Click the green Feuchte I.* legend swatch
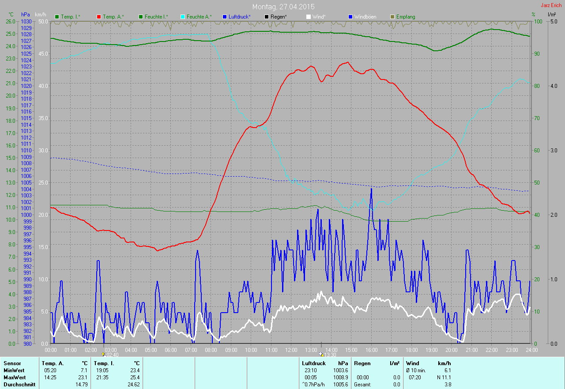The width and height of the screenshot is (565, 389). coord(141,17)
